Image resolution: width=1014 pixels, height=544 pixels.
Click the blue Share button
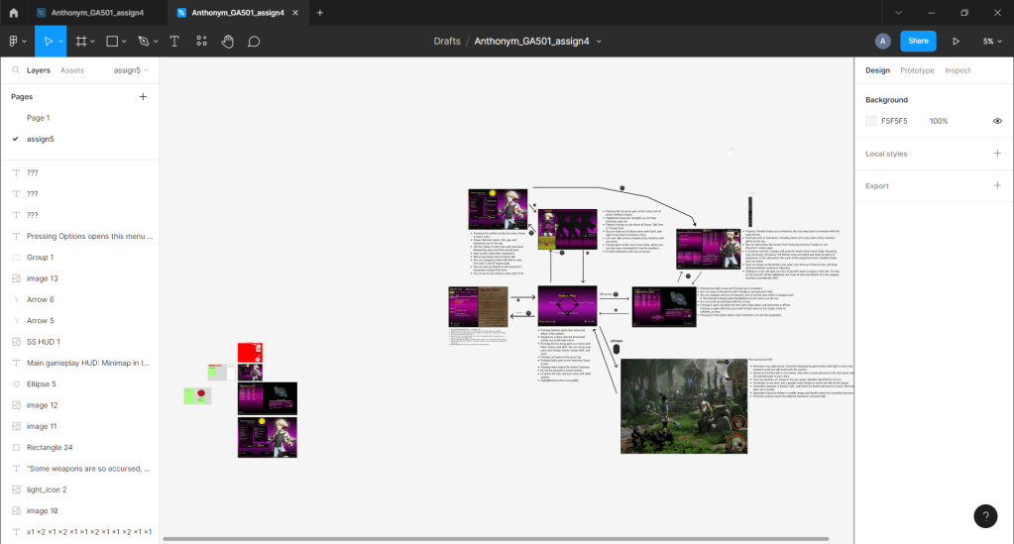[x=918, y=42]
